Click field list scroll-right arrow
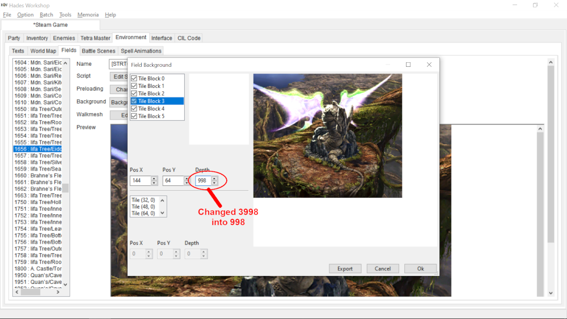567x319 pixels. click(x=58, y=292)
